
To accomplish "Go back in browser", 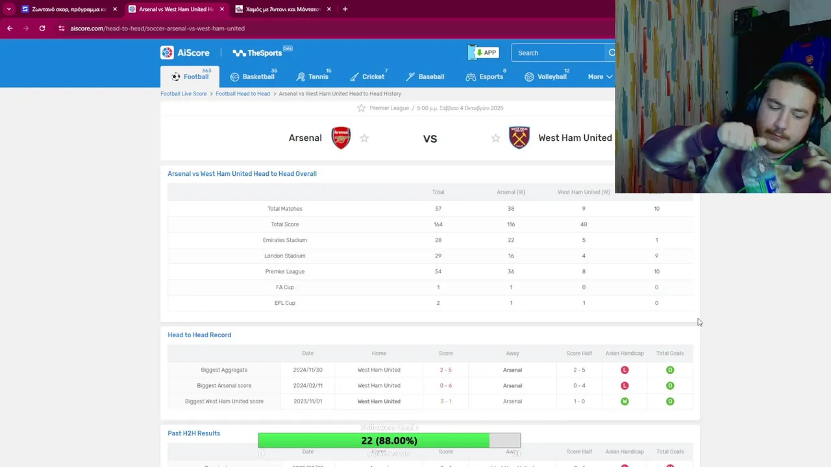I will click(10, 28).
